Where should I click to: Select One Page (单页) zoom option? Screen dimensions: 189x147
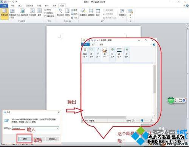[74, 10]
